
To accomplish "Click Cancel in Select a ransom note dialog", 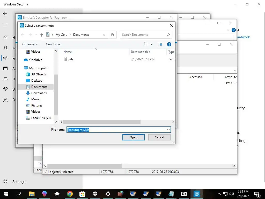I will tap(159, 137).
